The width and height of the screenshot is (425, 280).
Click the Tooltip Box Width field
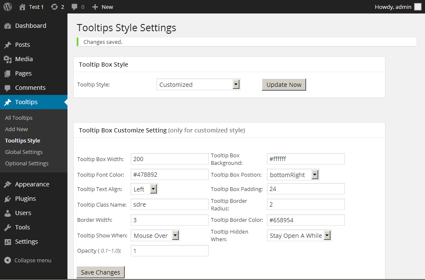pyautogui.click(x=169, y=159)
